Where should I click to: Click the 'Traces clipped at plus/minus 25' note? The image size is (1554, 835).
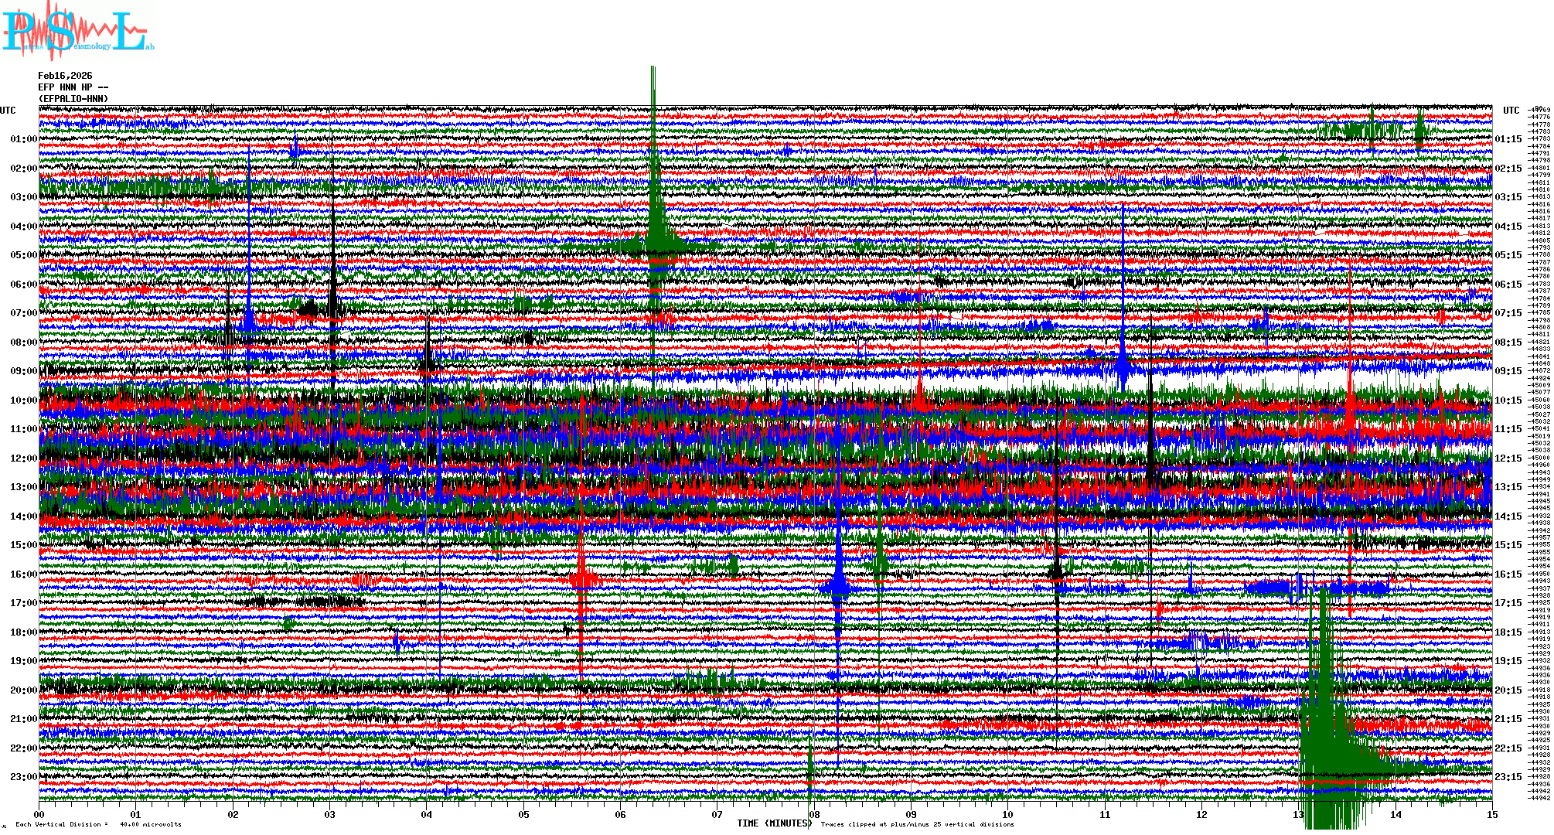[917, 824]
